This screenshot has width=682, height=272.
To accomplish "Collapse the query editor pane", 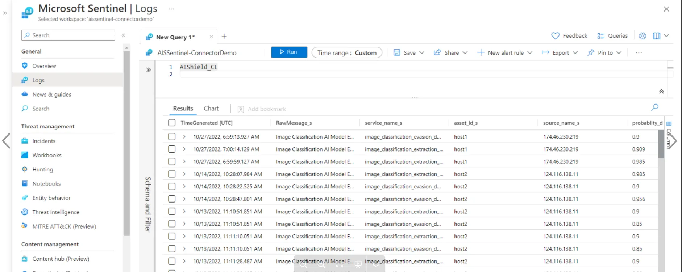I will 661,92.
